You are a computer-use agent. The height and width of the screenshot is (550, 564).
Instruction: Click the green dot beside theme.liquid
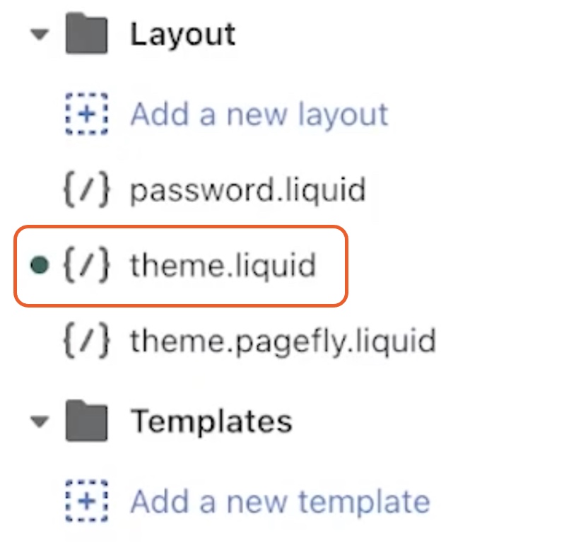coord(40,265)
